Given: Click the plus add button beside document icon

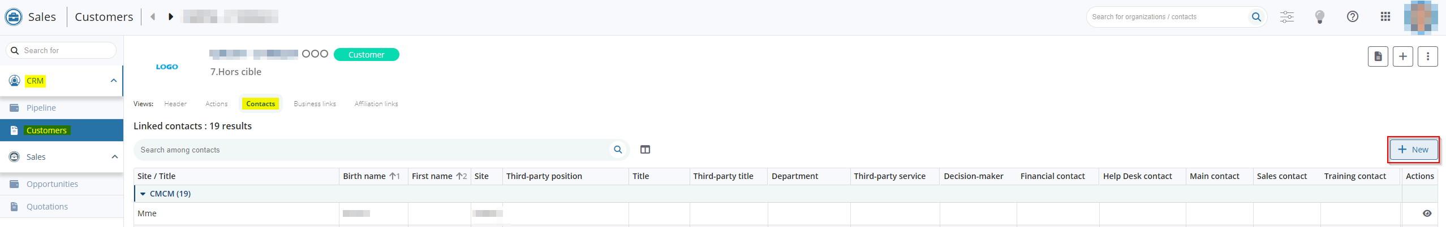Looking at the screenshot, I should tap(1403, 56).
